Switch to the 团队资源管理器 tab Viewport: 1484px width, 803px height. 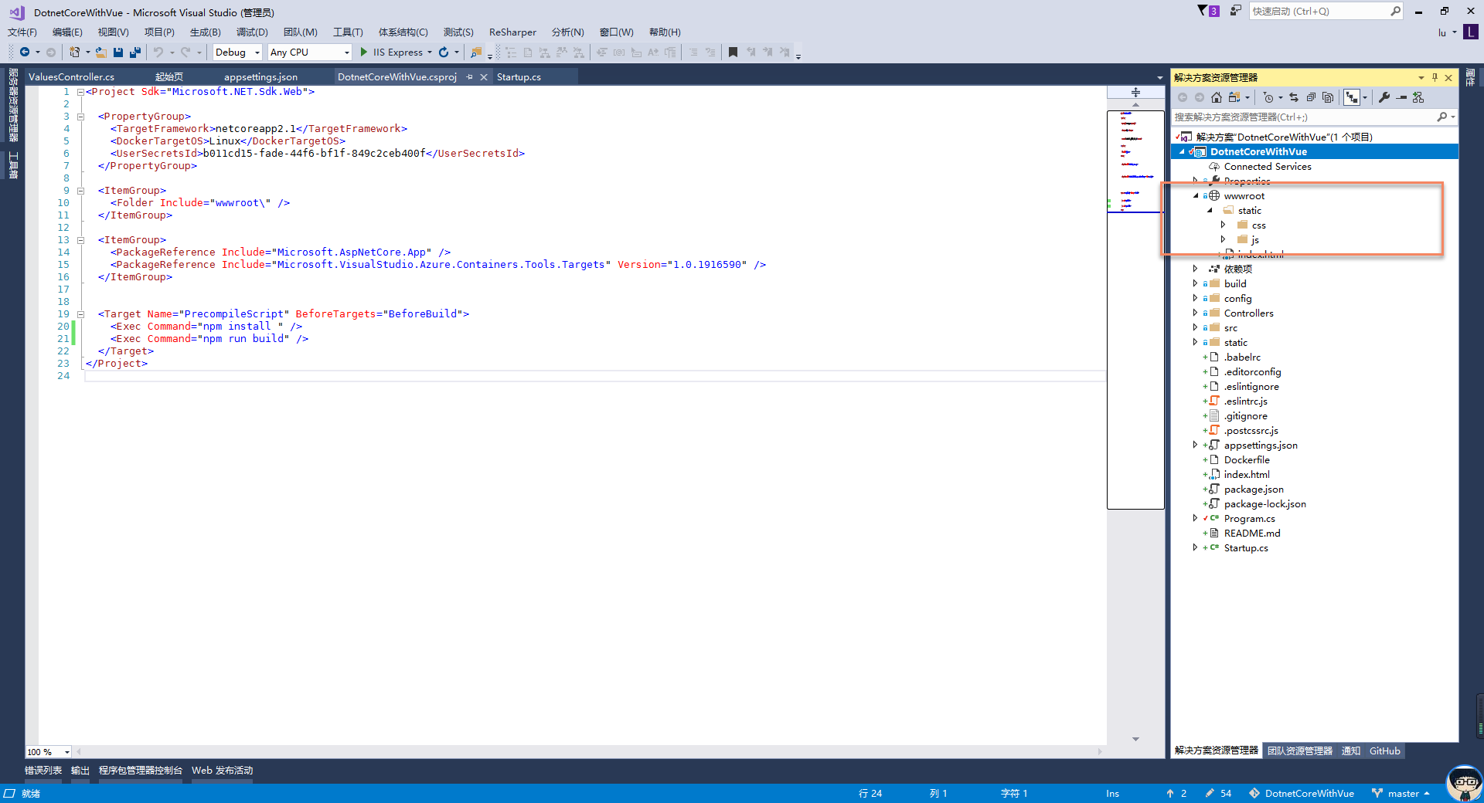[x=1300, y=751]
